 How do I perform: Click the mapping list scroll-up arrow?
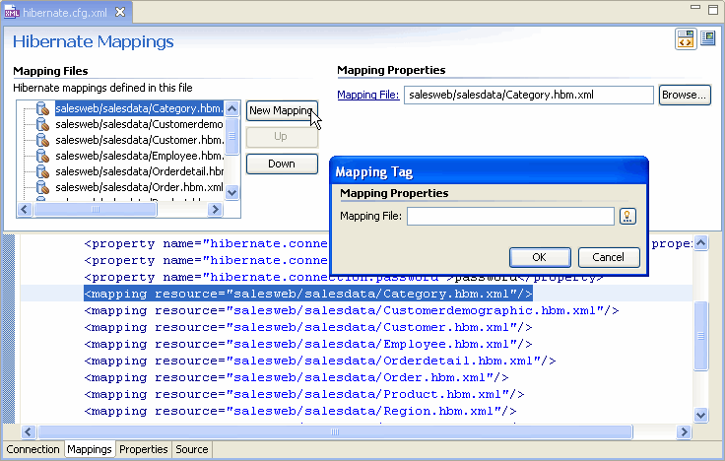[232, 108]
